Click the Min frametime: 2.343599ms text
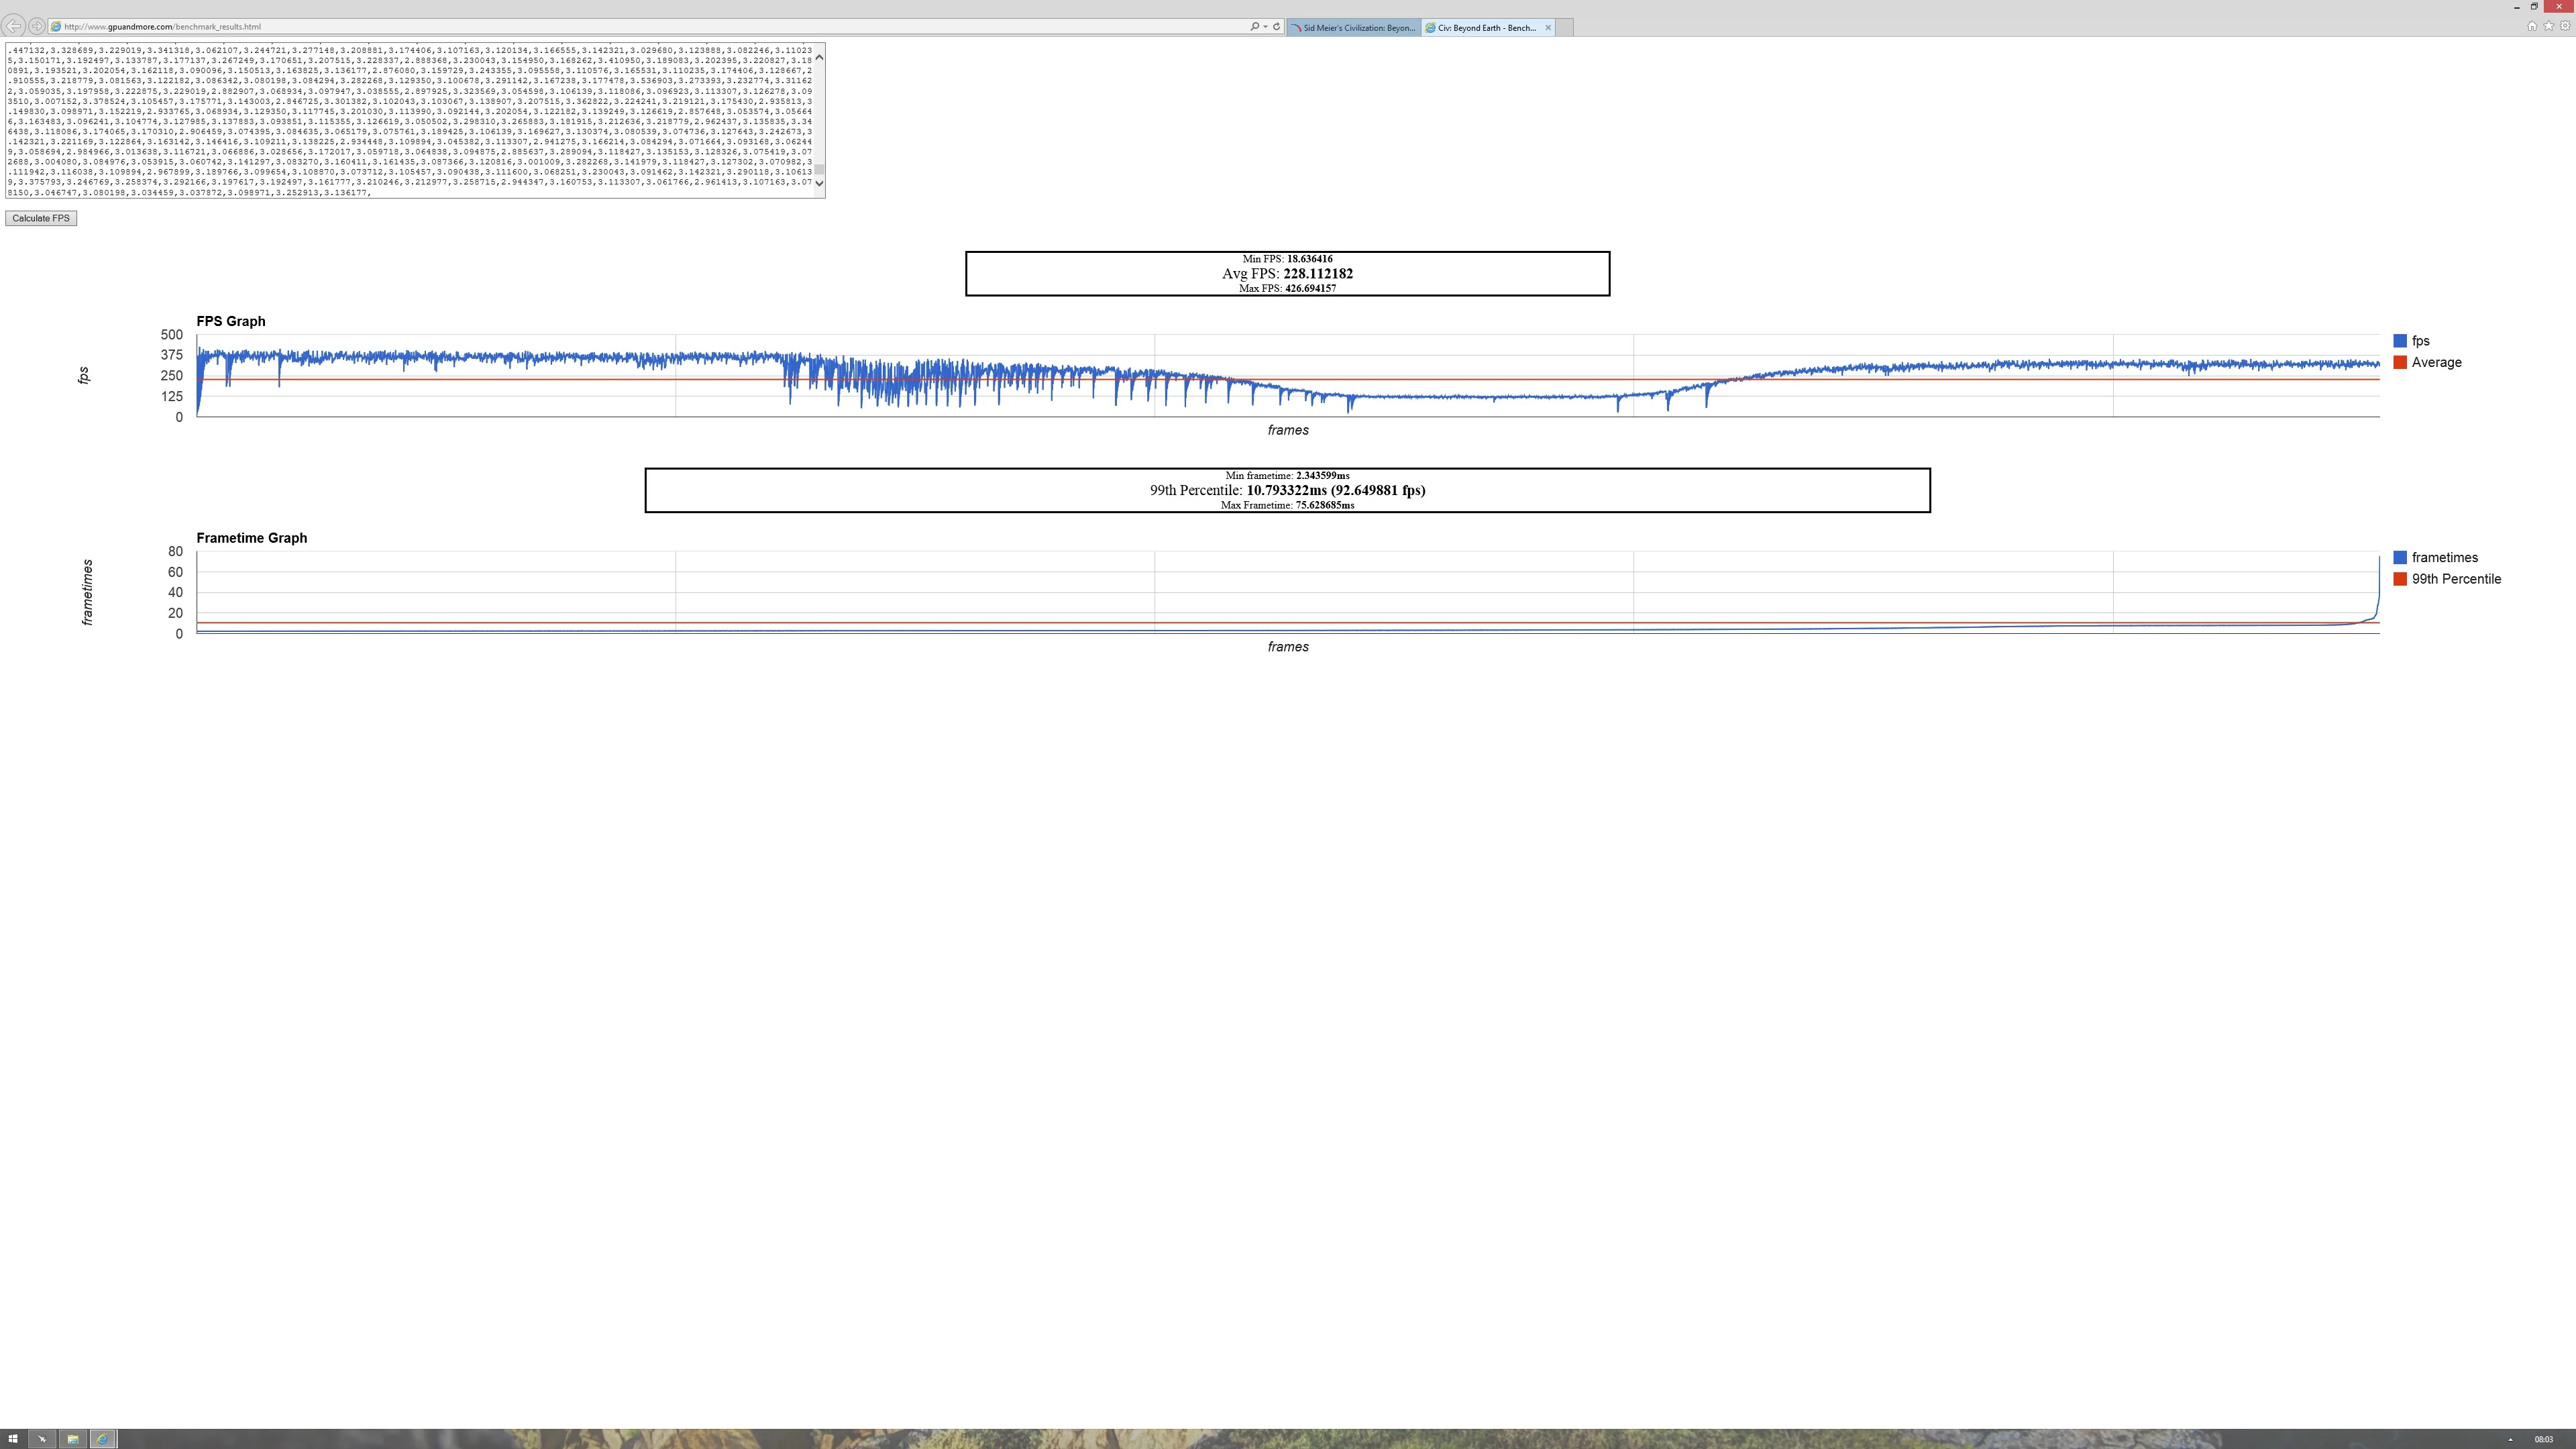The image size is (2576, 1449). [1287, 476]
